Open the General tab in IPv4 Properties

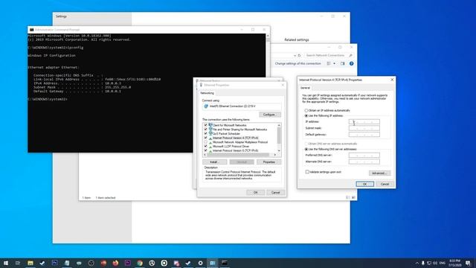pyautogui.click(x=305, y=88)
